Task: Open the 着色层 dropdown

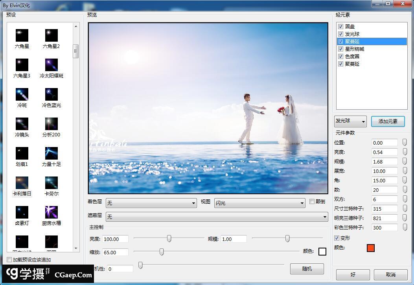Action: pyautogui.click(x=151, y=203)
